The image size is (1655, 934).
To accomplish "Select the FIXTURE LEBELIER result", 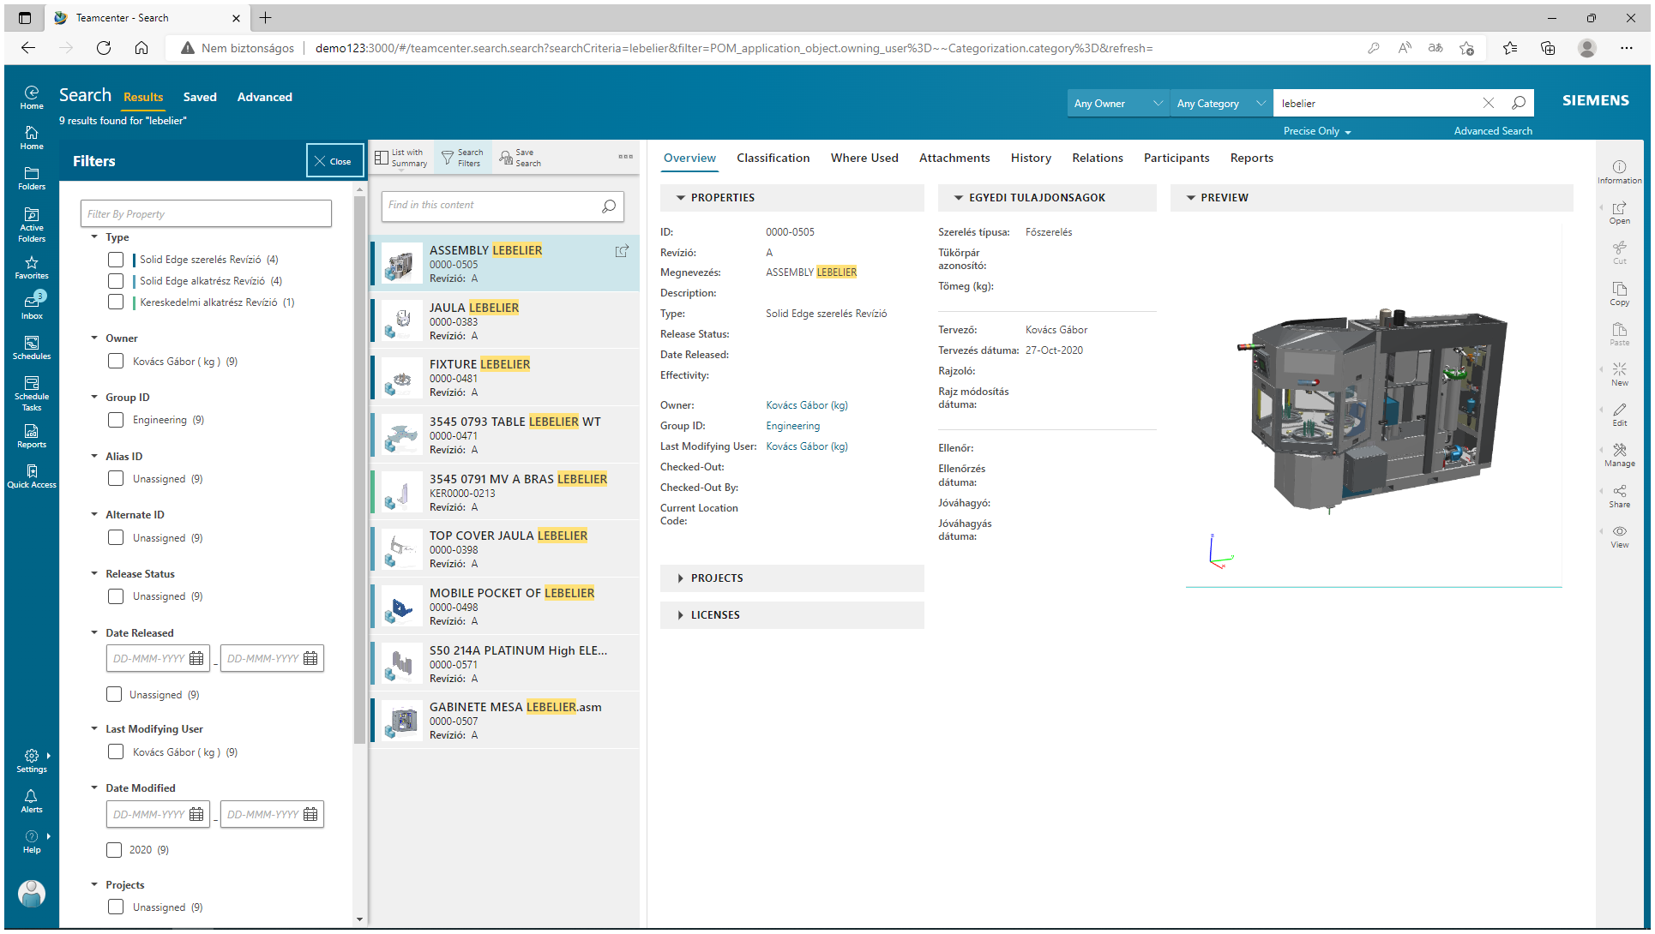I will click(x=505, y=377).
